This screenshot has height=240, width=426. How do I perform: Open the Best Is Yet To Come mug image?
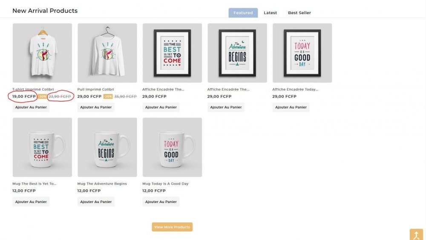coord(42,147)
